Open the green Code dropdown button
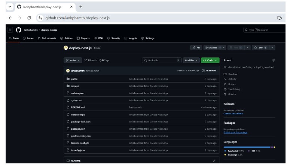 [210, 60]
